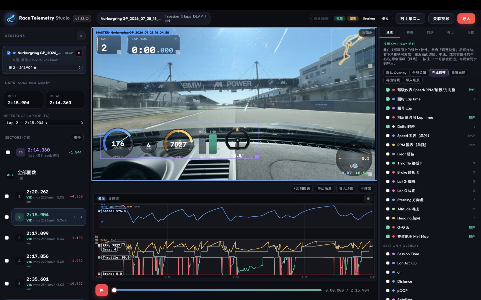Toggle the 图表 view pill
This screenshot has height=300, width=481.
pos(353,18)
